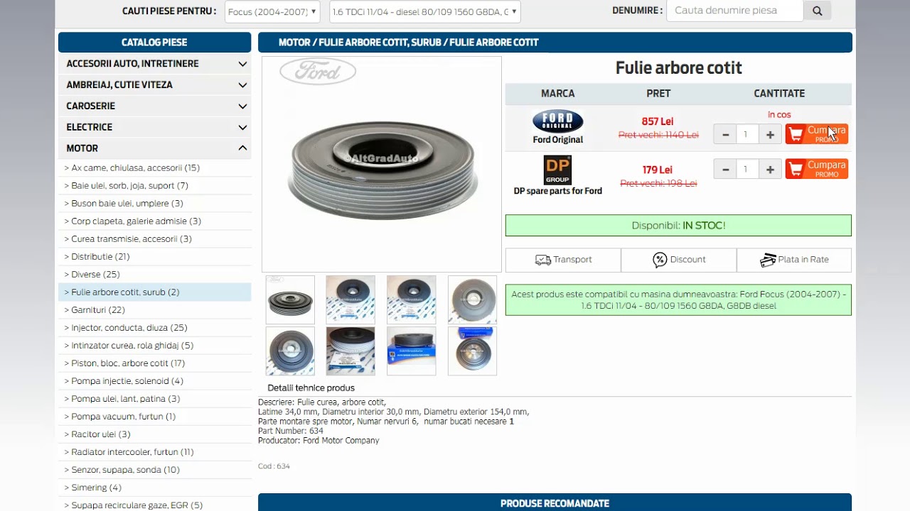Select last bottom-row product thumbnail
Image resolution: width=910 pixels, height=511 pixels.
(x=473, y=351)
